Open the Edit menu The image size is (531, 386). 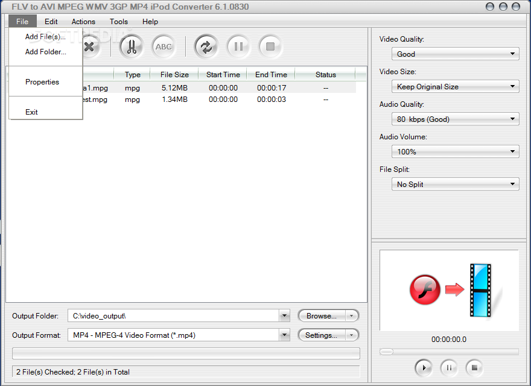click(x=51, y=21)
